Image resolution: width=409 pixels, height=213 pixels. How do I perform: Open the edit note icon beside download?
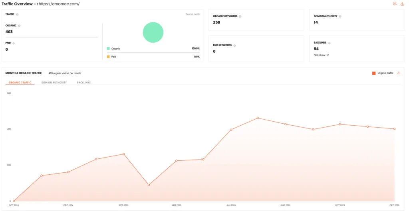click(x=395, y=4)
